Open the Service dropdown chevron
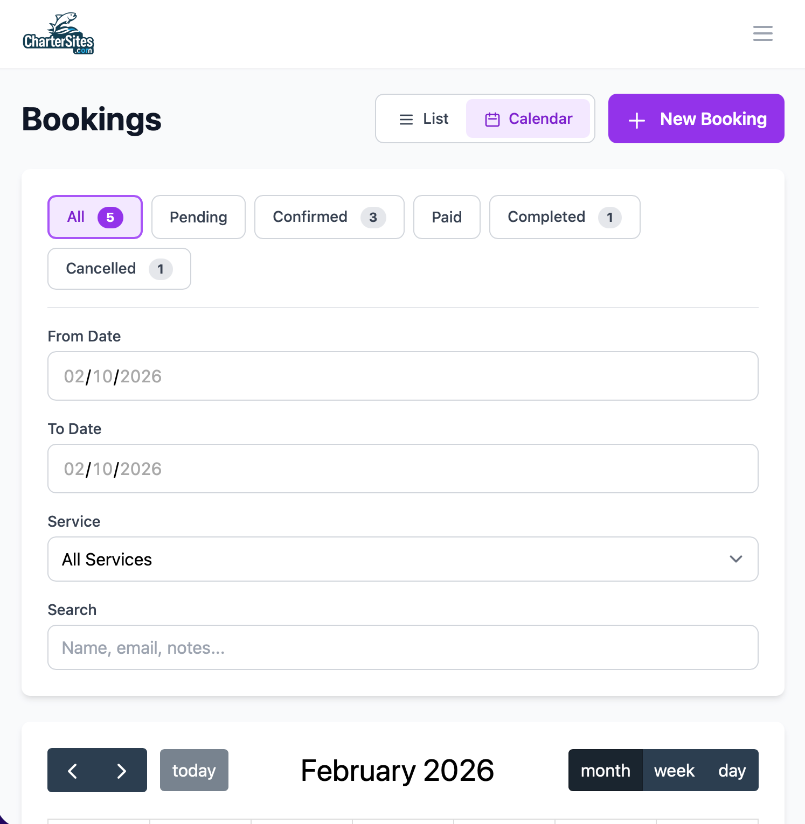Screen dimensions: 805x824 (736, 559)
